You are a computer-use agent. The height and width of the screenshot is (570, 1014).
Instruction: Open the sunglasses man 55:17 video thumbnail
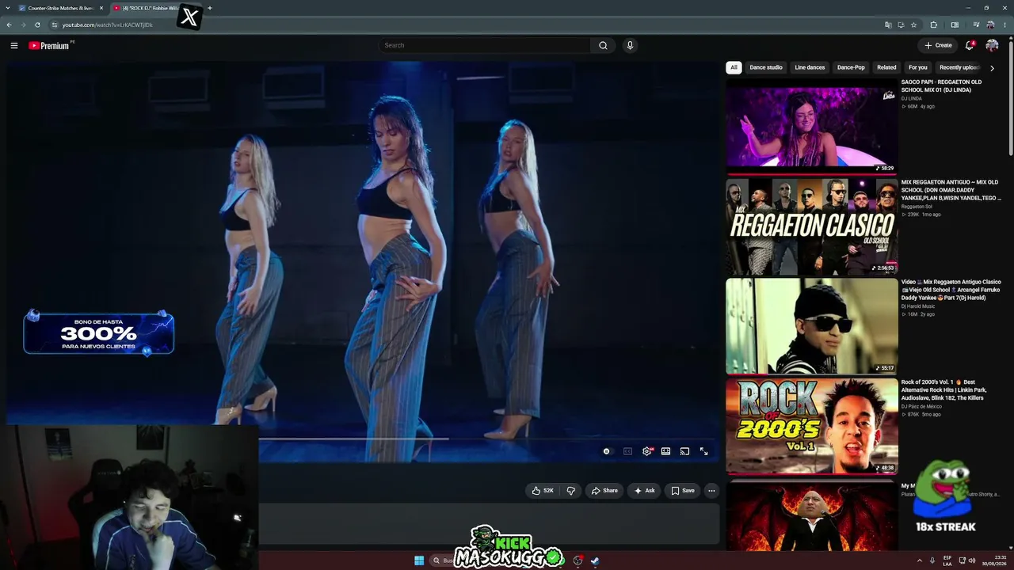point(812,326)
